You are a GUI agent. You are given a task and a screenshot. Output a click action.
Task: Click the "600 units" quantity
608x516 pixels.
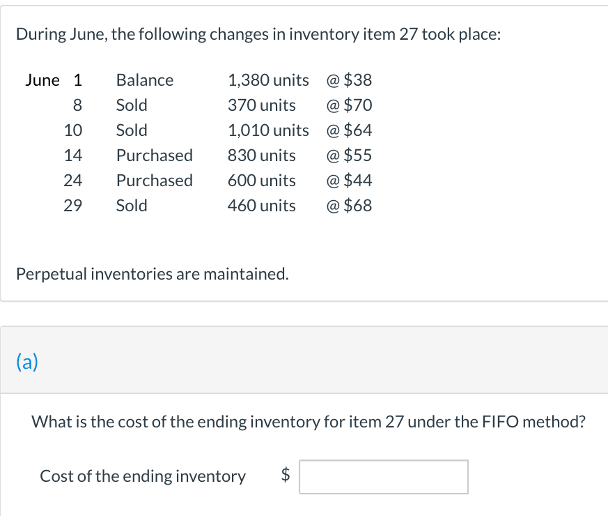coord(262,181)
